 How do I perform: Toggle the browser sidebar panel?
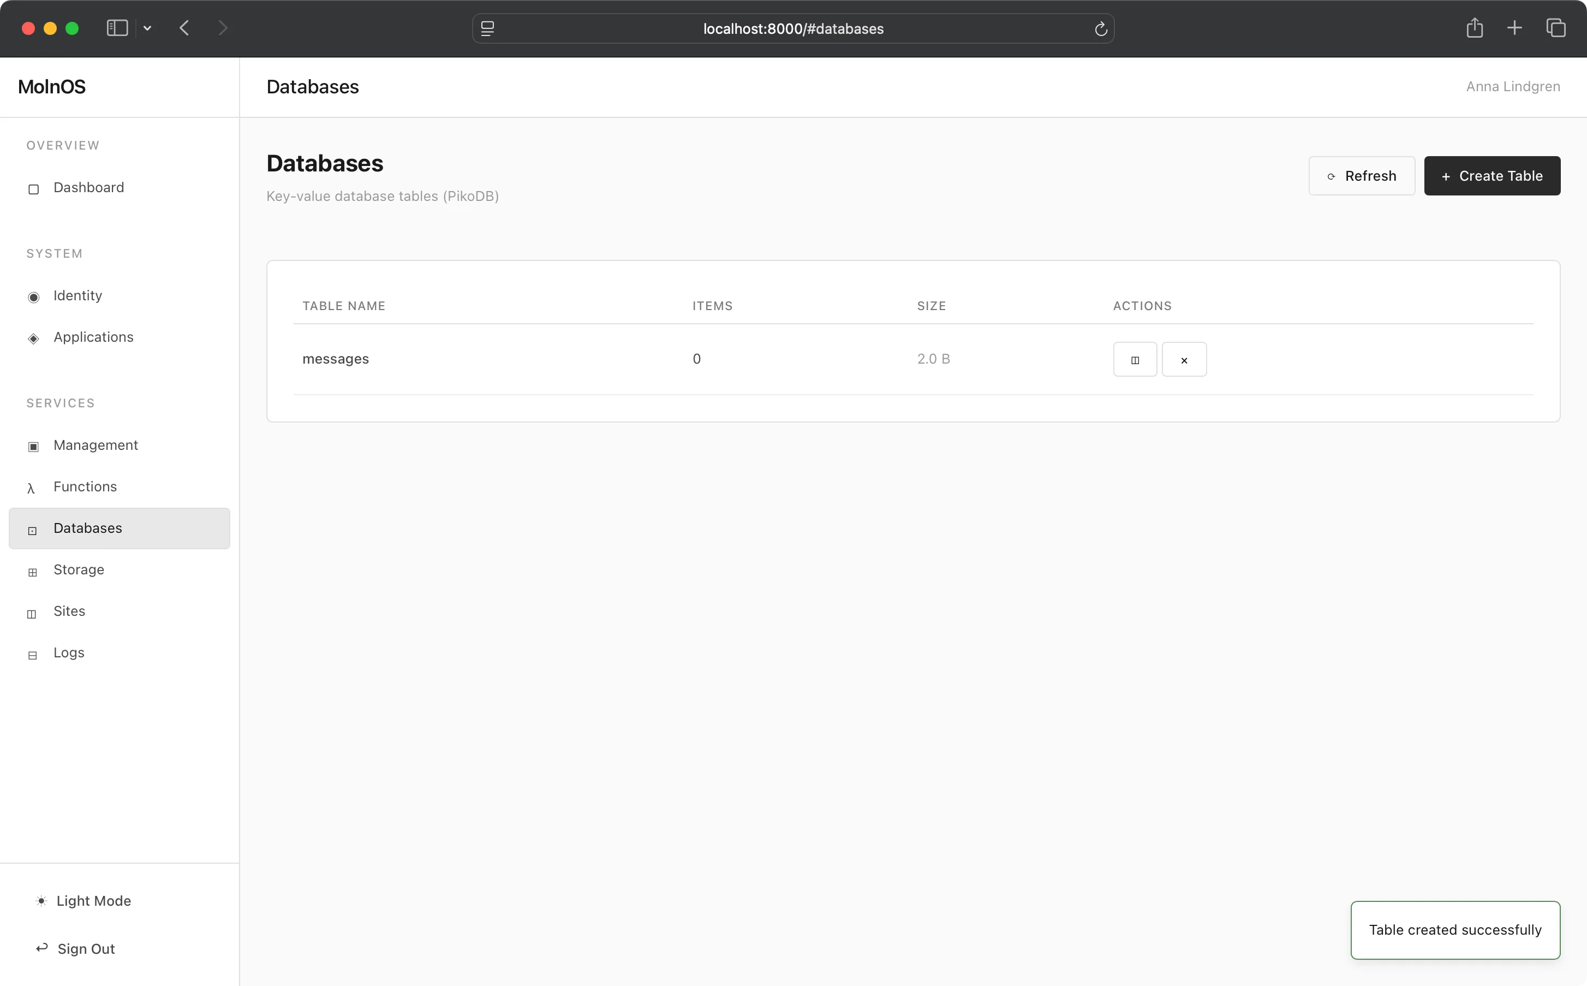click(117, 28)
